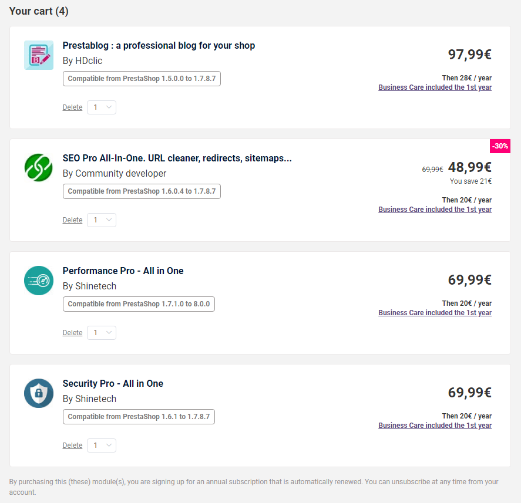This screenshot has width=521, height=503.
Task: Open Business Care link for Security Pro
Action: 435,426
